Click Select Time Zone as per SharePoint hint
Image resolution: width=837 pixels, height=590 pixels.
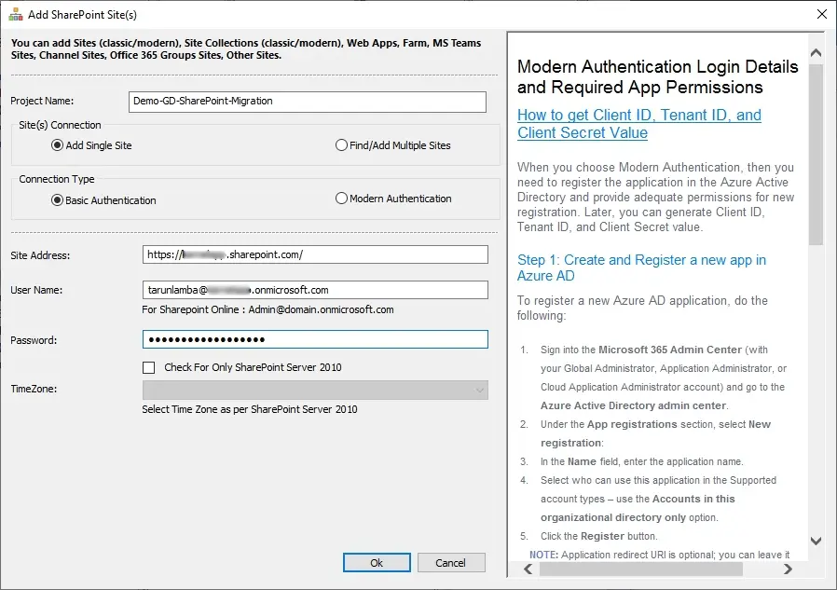[x=250, y=409]
